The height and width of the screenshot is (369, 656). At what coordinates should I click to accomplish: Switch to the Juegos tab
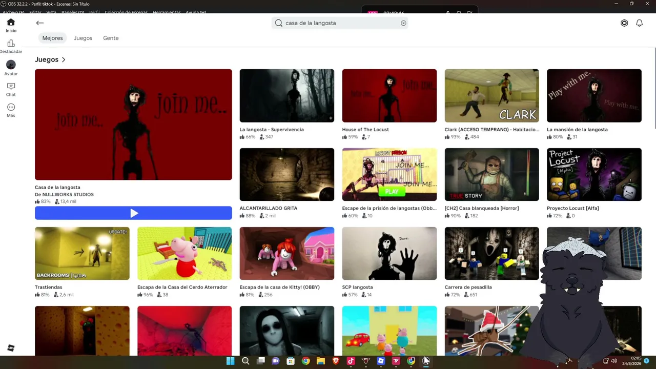[83, 38]
